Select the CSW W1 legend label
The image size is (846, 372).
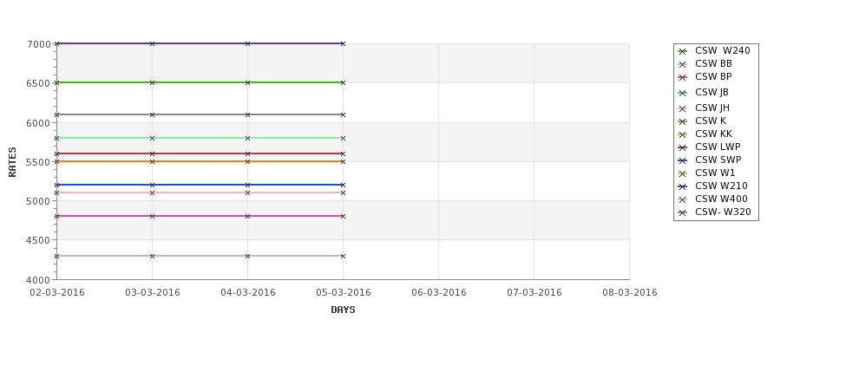pos(715,173)
